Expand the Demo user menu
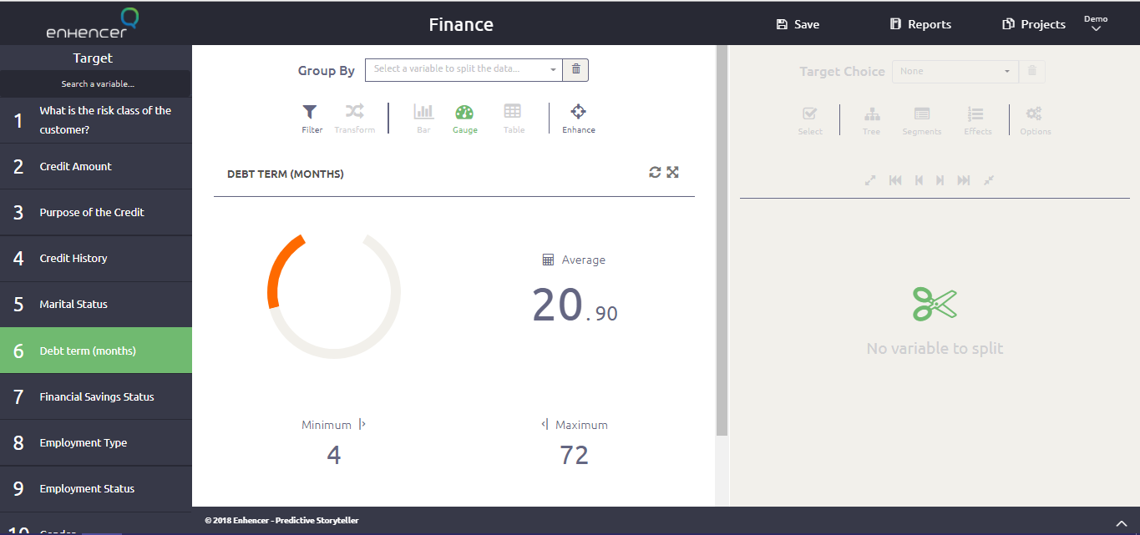 [1096, 23]
